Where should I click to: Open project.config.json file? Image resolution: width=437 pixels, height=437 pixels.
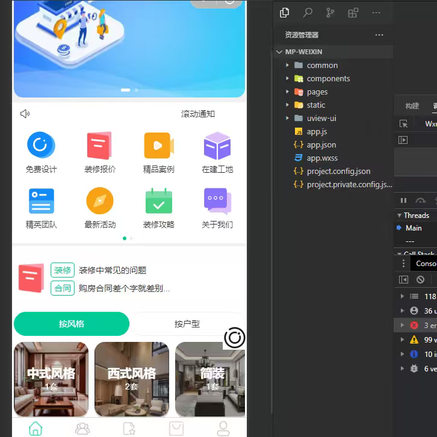pyautogui.click(x=339, y=172)
